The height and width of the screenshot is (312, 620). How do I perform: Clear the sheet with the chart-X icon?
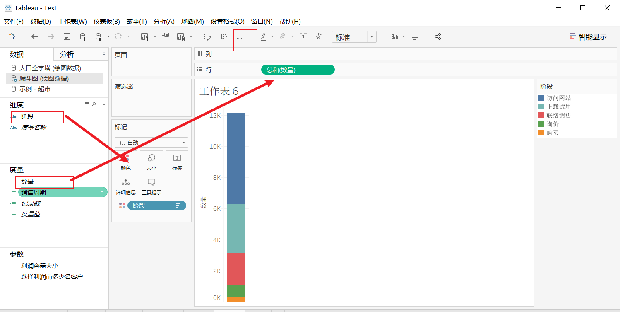click(181, 36)
